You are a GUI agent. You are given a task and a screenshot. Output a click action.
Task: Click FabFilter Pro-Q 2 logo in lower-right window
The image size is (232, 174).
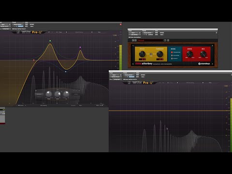tap(140, 83)
